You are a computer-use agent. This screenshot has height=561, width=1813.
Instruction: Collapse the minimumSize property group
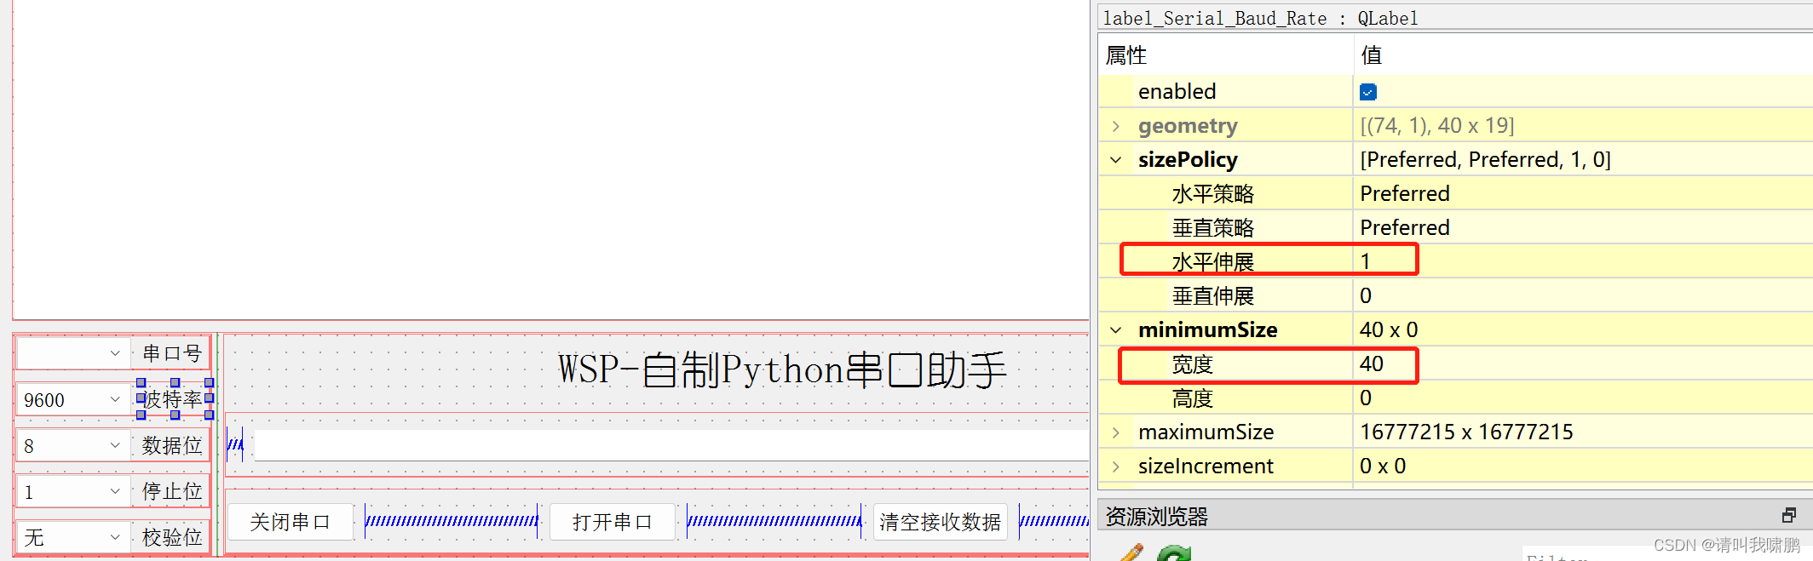1116,330
